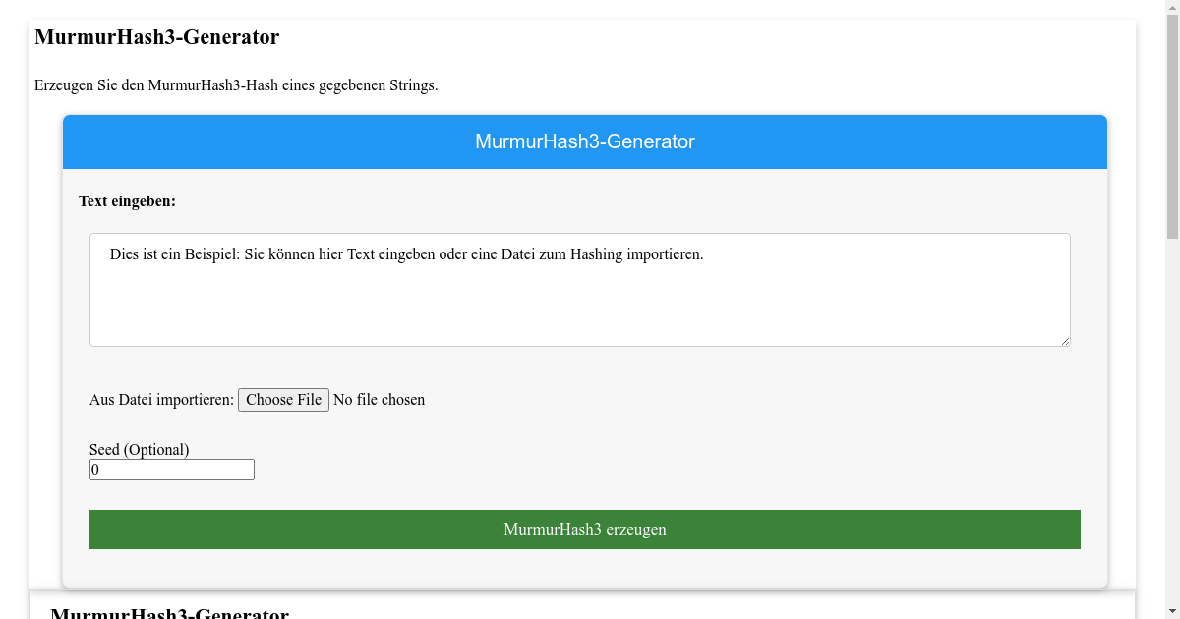1180x619 pixels.
Task: Click the scroll-down arrow on the right scrollbar
Action: tap(1172, 611)
